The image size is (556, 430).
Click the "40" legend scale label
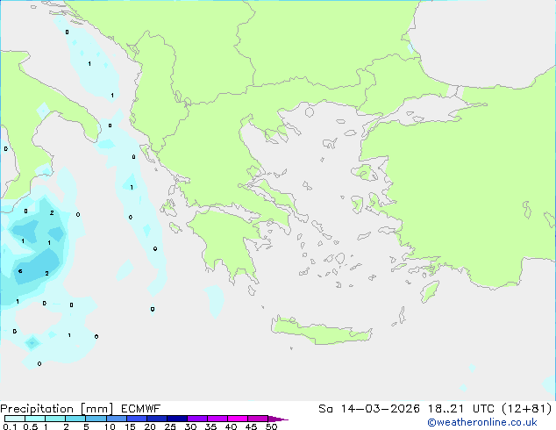click(231, 426)
